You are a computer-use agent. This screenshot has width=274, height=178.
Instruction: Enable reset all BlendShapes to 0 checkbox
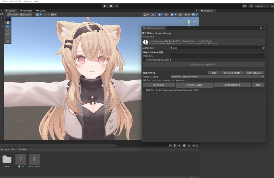click(x=144, y=90)
